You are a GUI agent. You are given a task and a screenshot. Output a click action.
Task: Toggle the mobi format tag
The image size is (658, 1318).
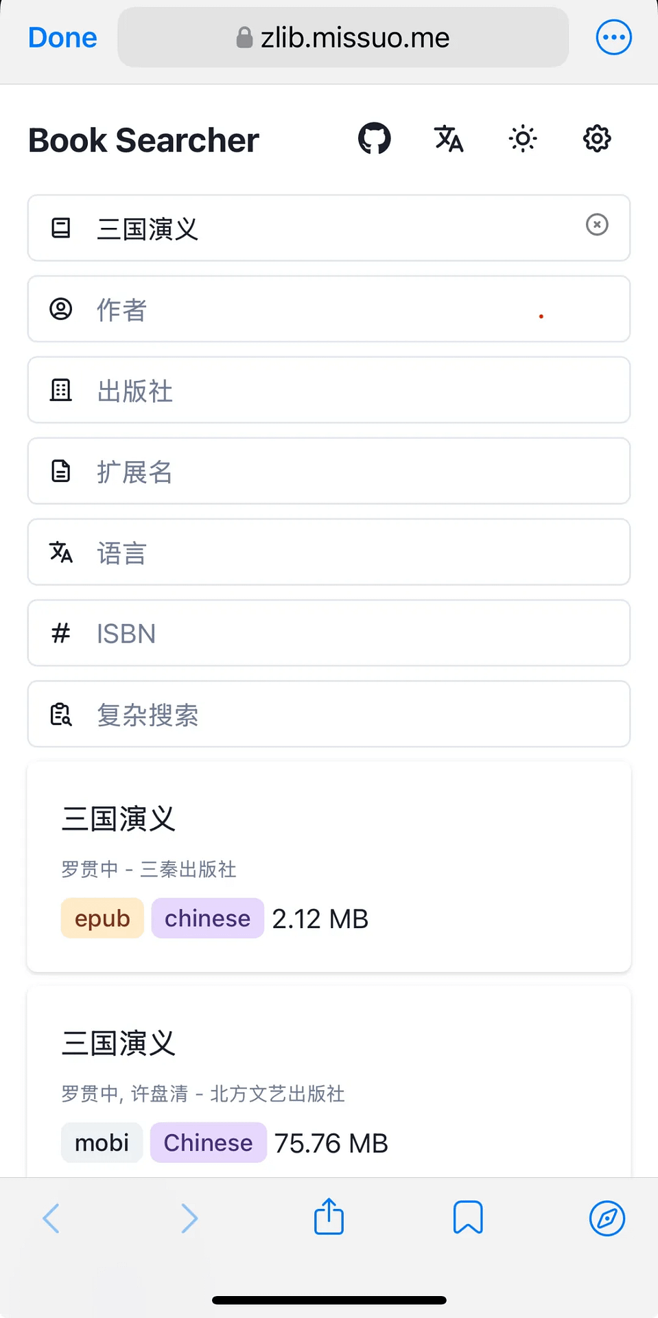(x=101, y=1142)
